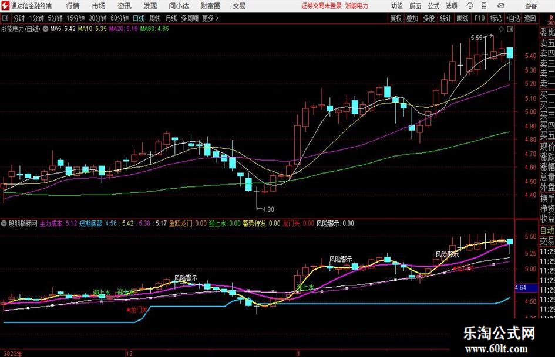The width and height of the screenshot is (555, 357).
Task: Open the 资讯 menu
Action: (125, 6)
